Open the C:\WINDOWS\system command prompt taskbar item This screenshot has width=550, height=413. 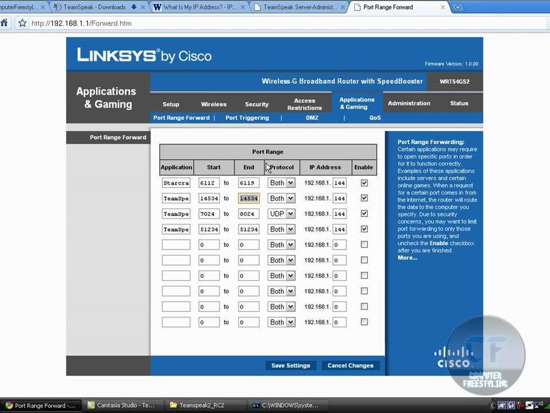coord(288,406)
